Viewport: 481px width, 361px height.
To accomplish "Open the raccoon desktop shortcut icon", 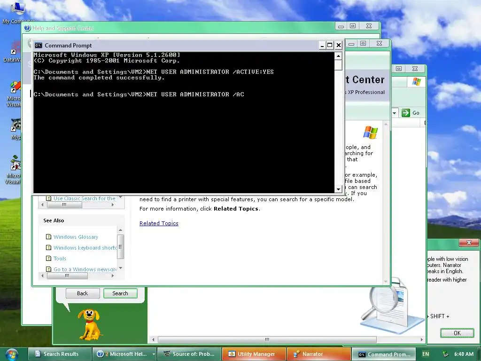I will click(16, 125).
